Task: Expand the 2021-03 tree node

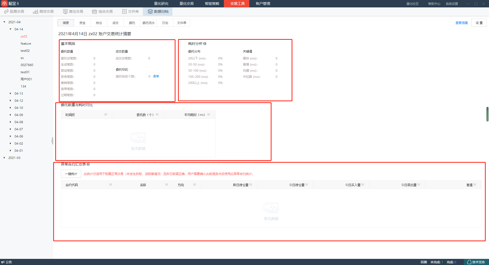Action: point(4,158)
